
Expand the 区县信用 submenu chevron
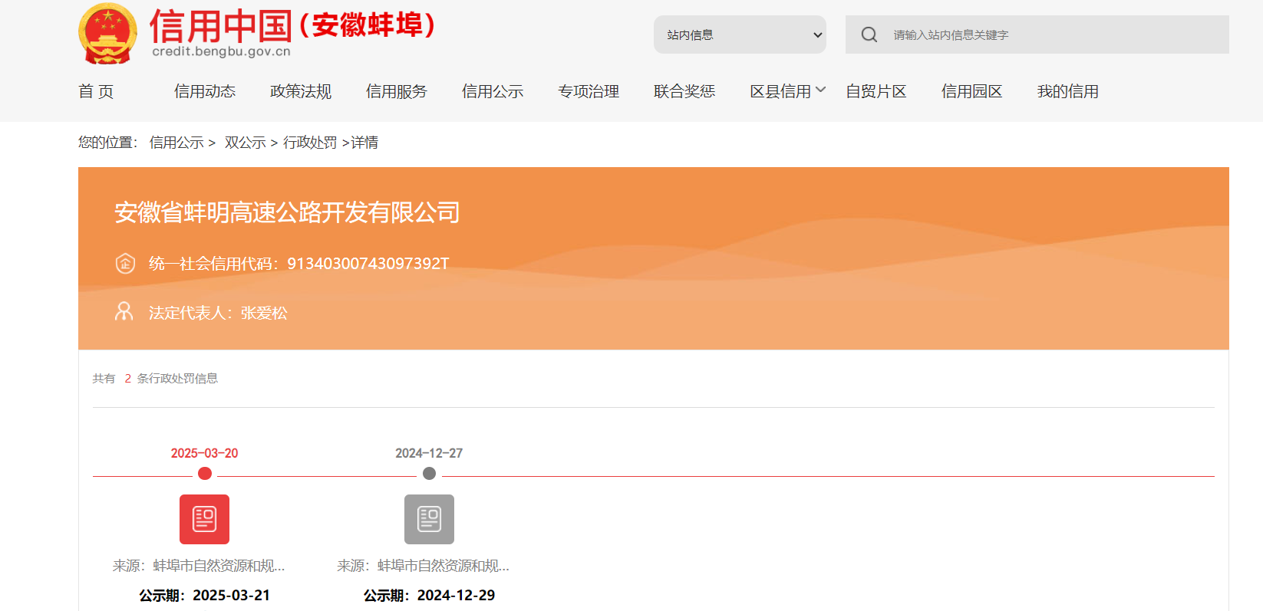pos(820,90)
